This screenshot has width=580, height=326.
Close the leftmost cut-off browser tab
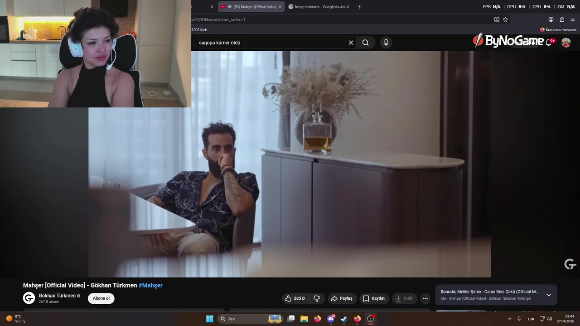coord(212,7)
